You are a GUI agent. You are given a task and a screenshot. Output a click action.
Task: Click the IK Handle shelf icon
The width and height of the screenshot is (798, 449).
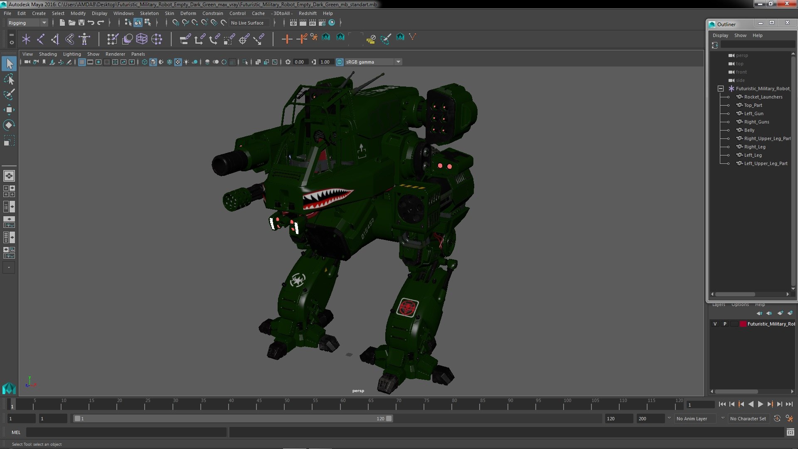(x=55, y=39)
